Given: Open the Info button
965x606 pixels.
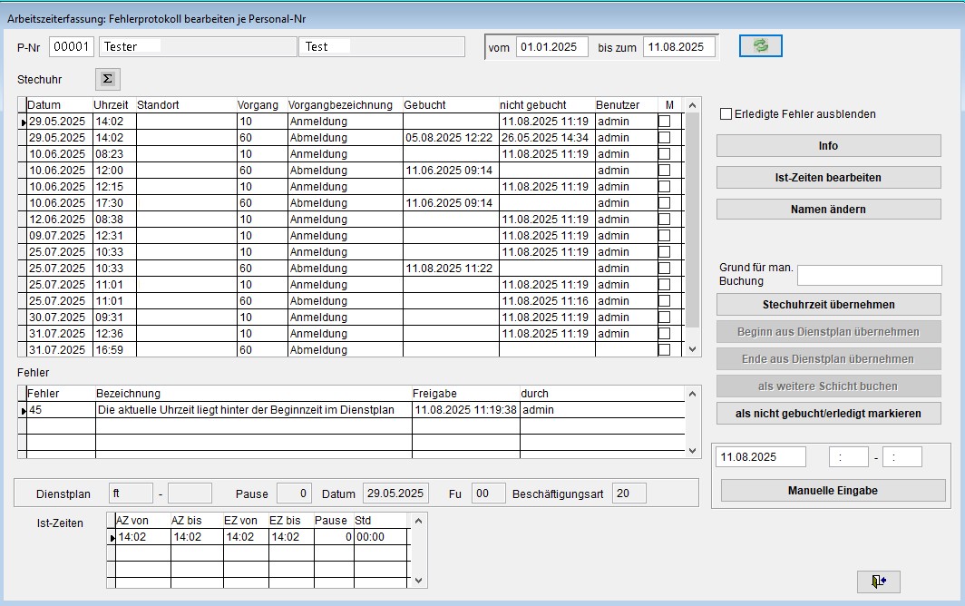Looking at the screenshot, I should (x=828, y=146).
